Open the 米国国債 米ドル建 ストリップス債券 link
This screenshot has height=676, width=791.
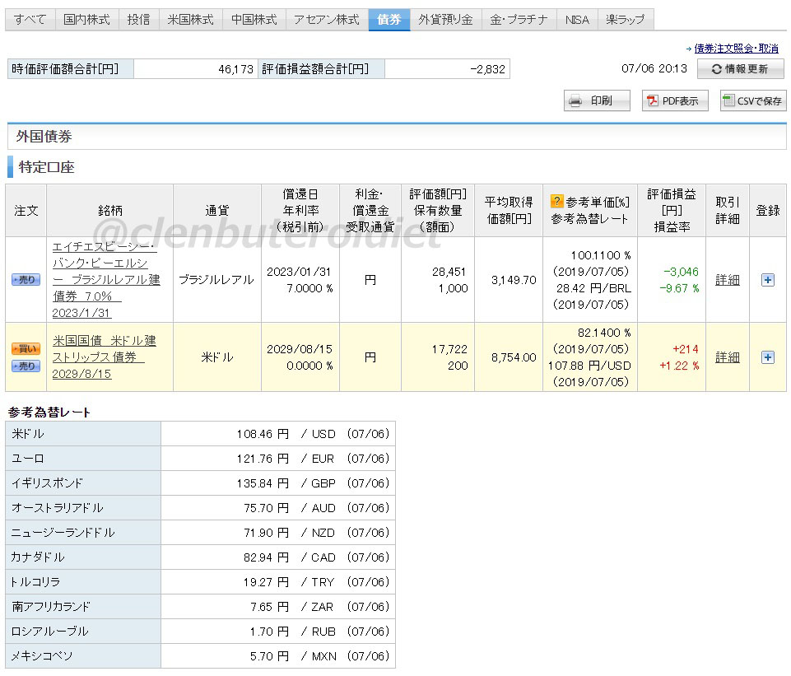click(x=104, y=357)
